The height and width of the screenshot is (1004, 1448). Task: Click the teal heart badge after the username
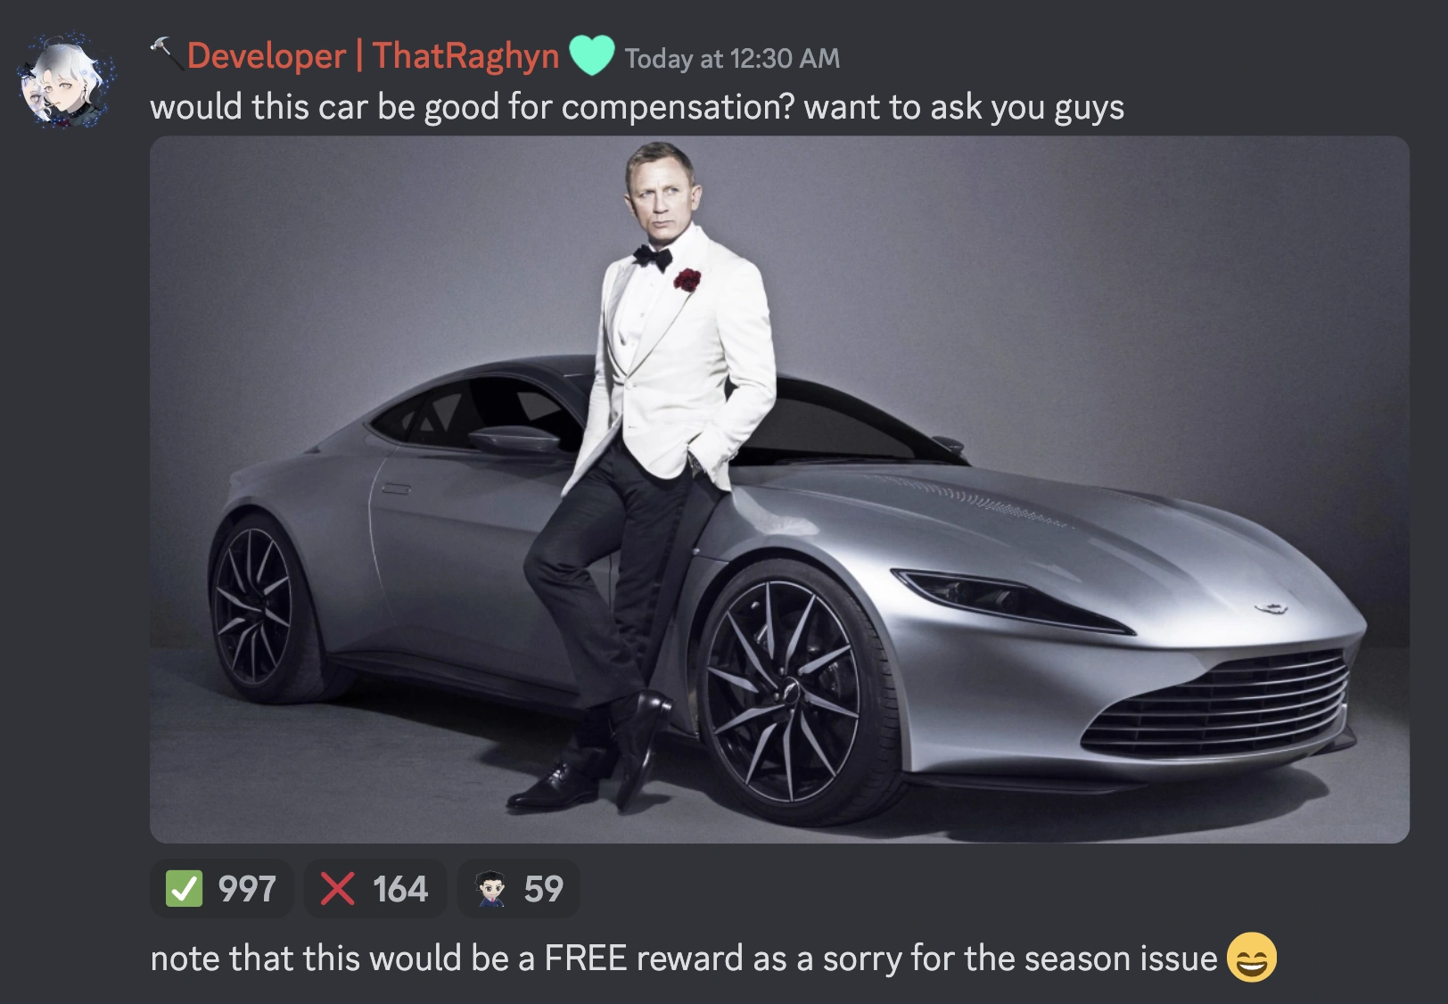(x=591, y=55)
